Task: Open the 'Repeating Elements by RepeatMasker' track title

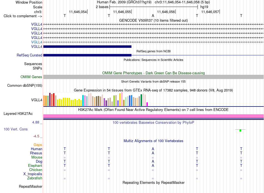Action: point(153,183)
